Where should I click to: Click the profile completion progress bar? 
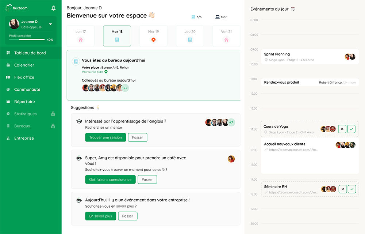(27, 39)
